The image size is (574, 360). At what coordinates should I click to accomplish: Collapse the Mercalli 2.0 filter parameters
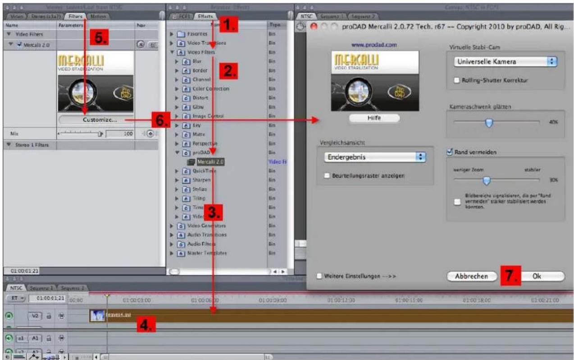12,45
